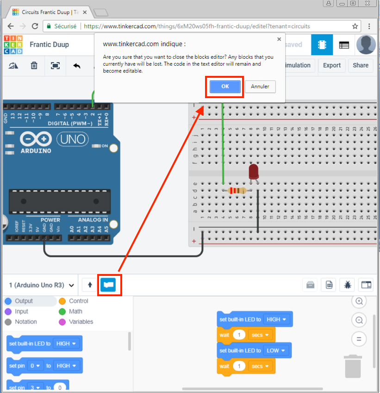Open the Arduino Uno R3 component dropdown
Viewport: 380px width, 393px height.
tap(41, 285)
